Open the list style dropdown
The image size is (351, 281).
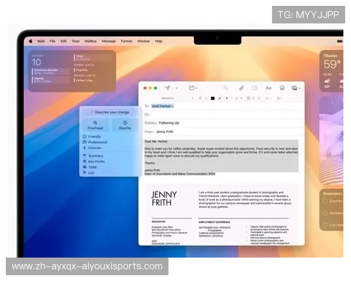click(268, 98)
